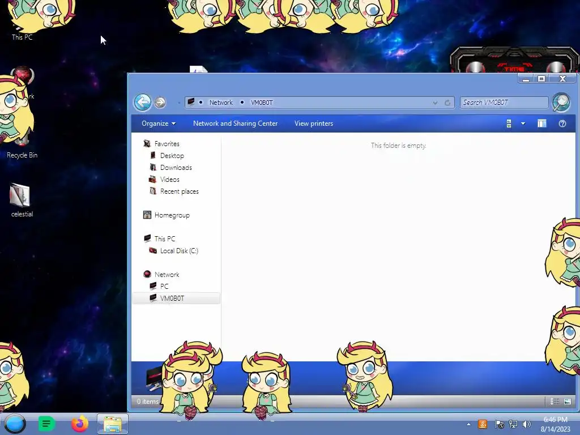This screenshot has width=580, height=435.
Task: Click the magnifying glass search button
Action: click(561, 102)
